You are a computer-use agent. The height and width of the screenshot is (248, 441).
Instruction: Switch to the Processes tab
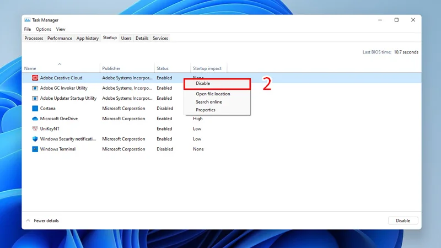(34, 38)
